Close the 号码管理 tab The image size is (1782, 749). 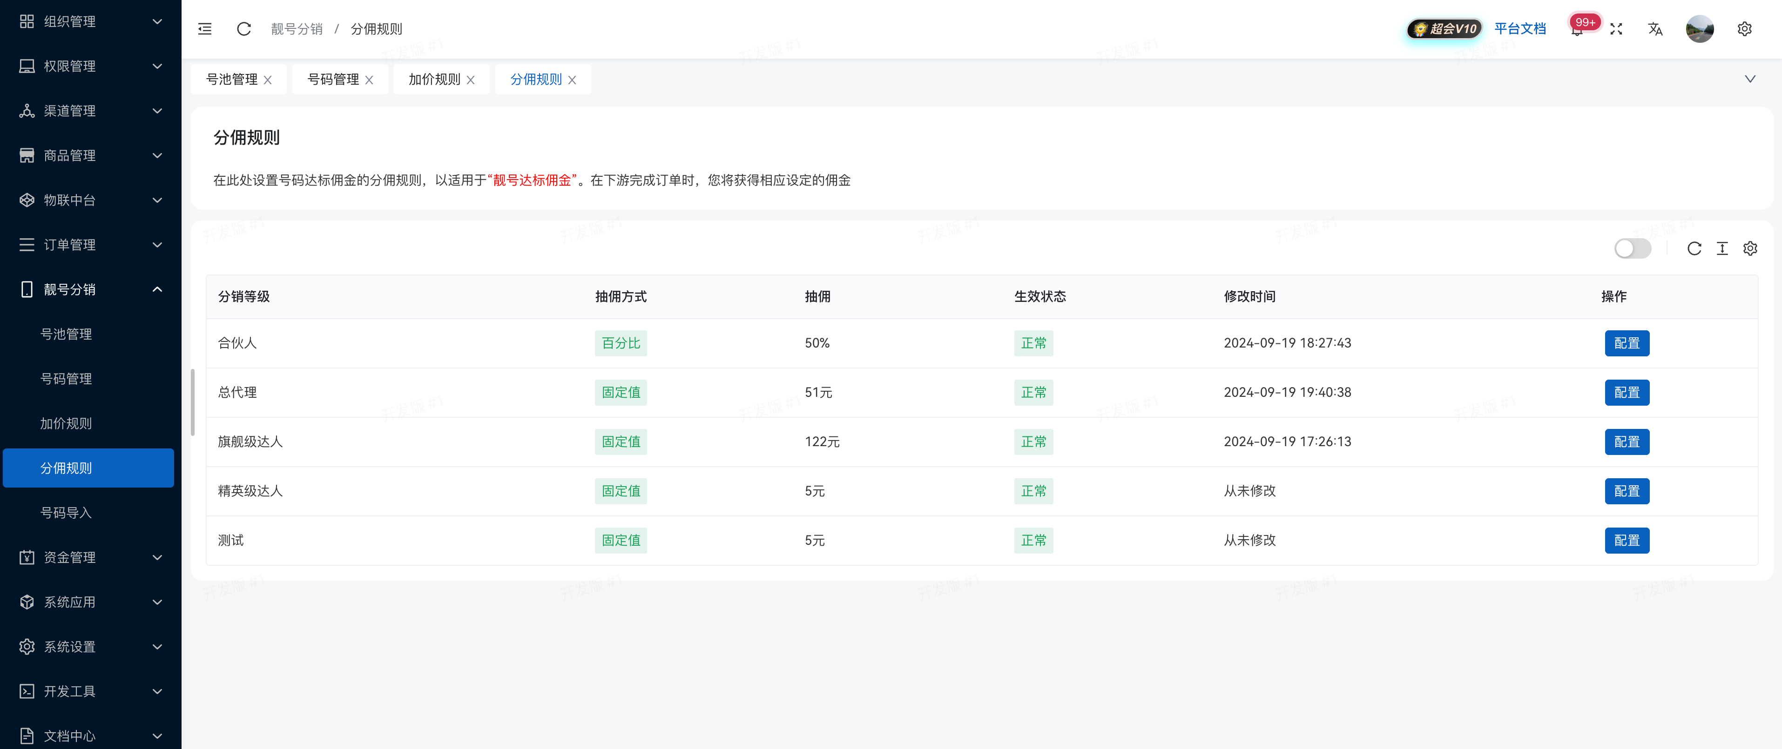[x=370, y=79]
